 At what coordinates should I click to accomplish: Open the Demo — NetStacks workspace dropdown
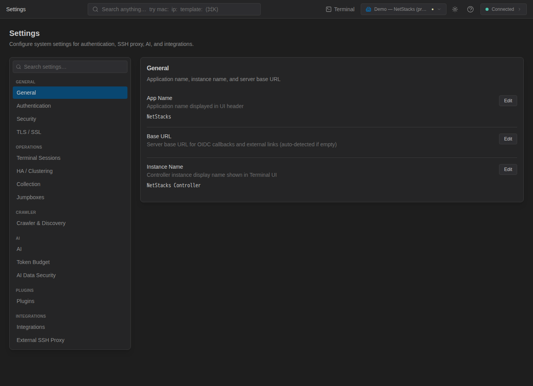point(403,9)
